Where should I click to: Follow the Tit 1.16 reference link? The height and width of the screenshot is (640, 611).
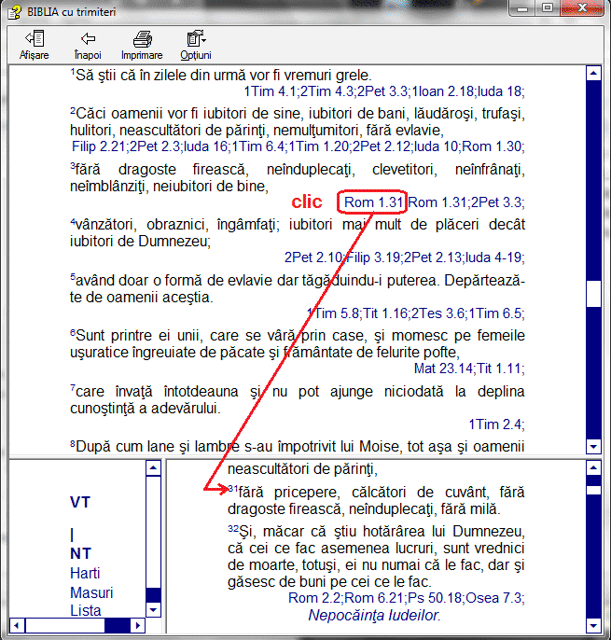(385, 313)
